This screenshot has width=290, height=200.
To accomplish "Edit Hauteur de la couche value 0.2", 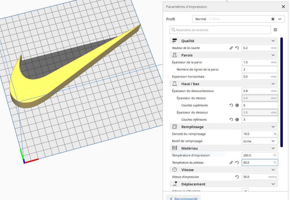I will coord(260,48).
